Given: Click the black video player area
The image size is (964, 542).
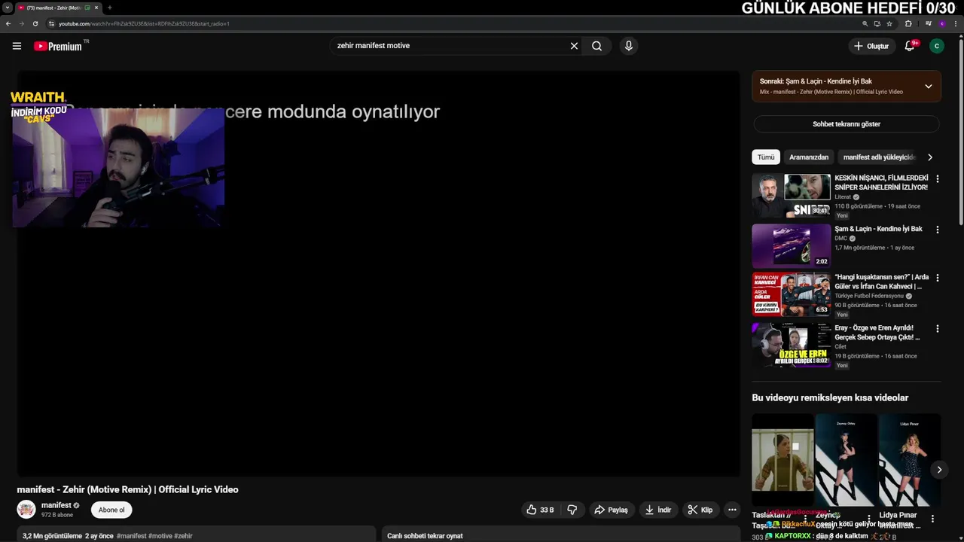Looking at the screenshot, I should pos(378,273).
